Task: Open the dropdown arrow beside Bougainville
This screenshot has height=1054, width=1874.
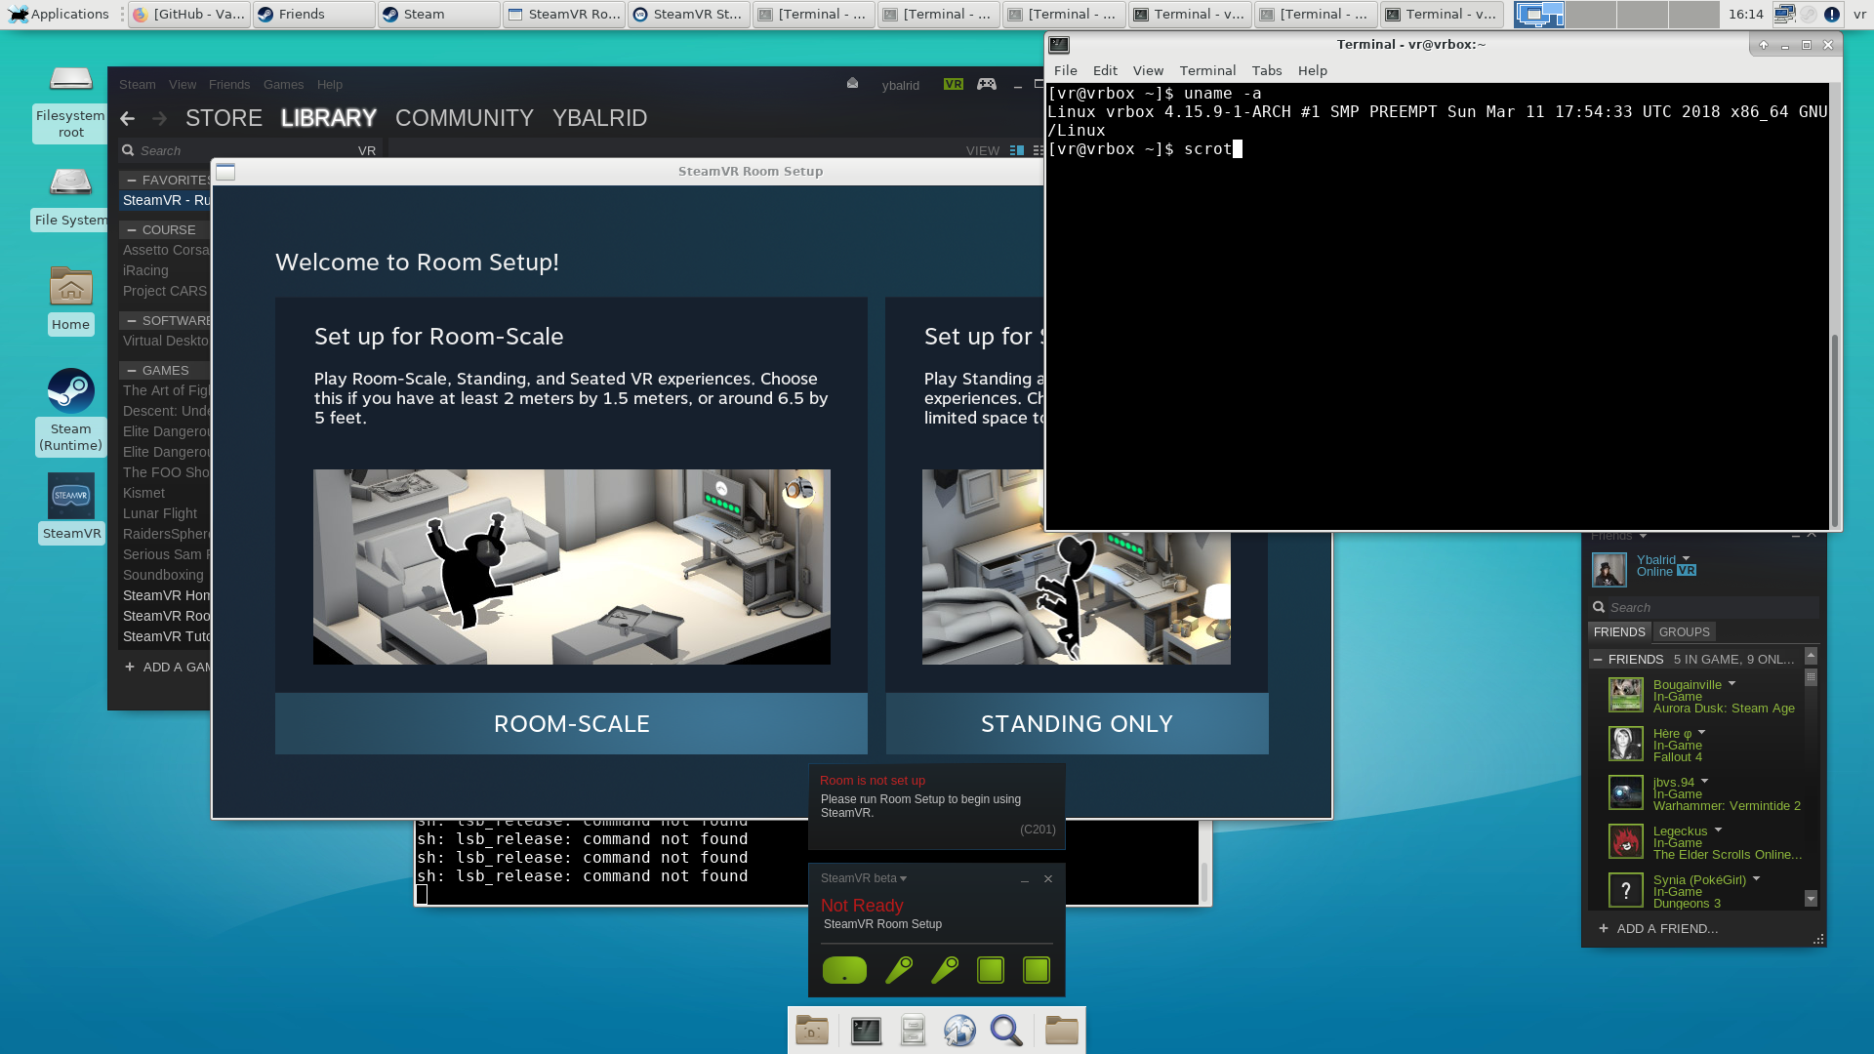Action: [1732, 684]
